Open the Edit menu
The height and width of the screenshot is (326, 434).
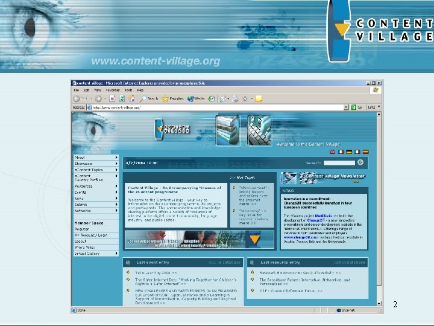[87, 90]
